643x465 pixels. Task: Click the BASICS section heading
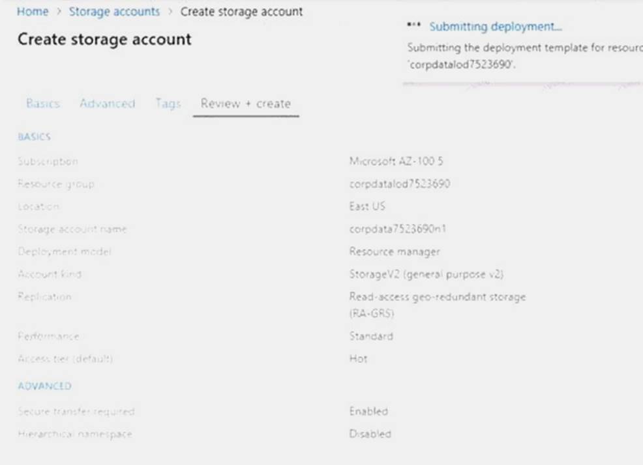click(x=35, y=137)
